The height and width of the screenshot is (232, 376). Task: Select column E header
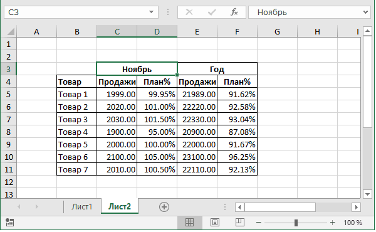(x=197, y=31)
